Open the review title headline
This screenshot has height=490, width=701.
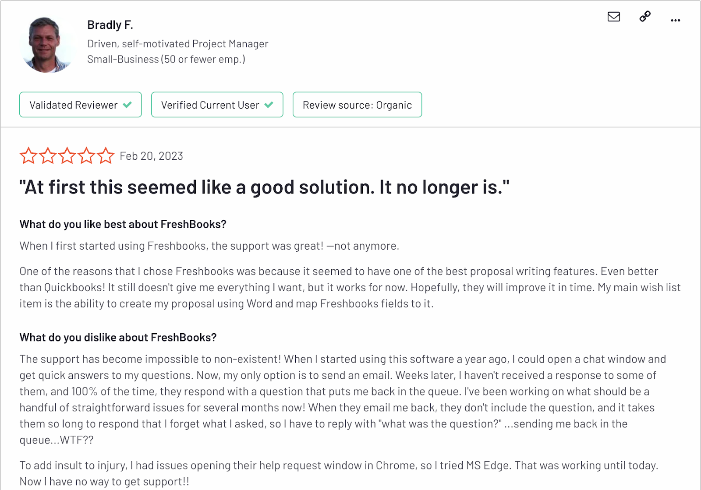(264, 187)
